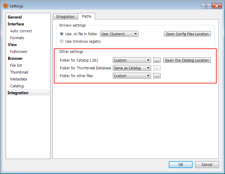This screenshot has height=174, width=225.
Task: Confirm settings with OK button
Action: pyautogui.click(x=181, y=164)
